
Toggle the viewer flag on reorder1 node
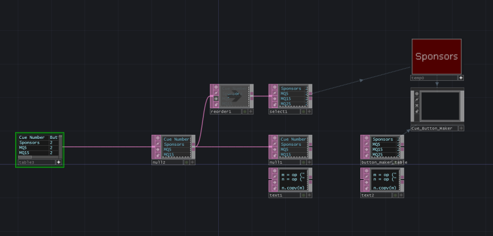(215, 87)
